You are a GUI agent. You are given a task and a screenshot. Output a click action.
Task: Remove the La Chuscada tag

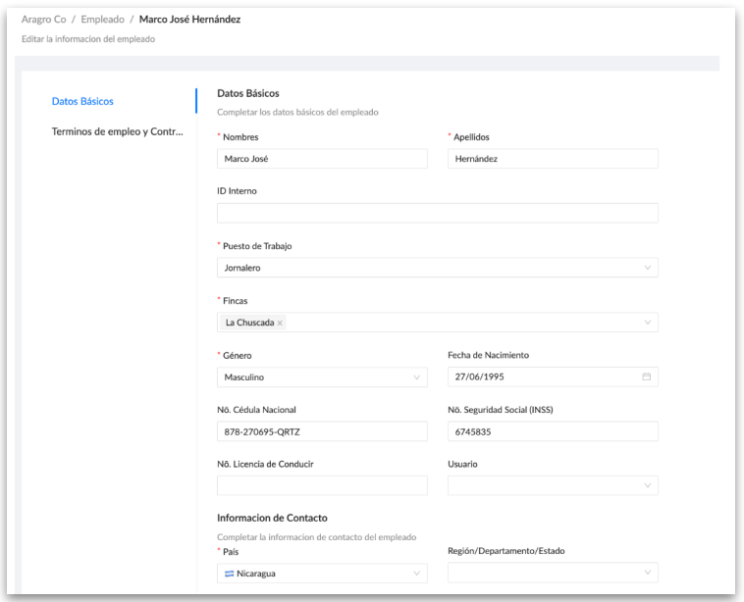click(280, 323)
